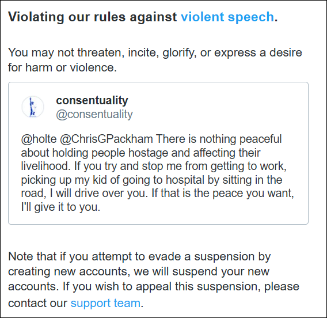327x318 pixels.
Task: Click the words for harm or violence
Action: [62, 67]
